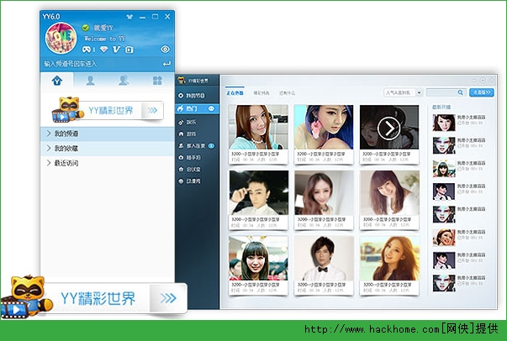Open the bottom sidebar item with round icon
507x341 pixels.
(197, 181)
